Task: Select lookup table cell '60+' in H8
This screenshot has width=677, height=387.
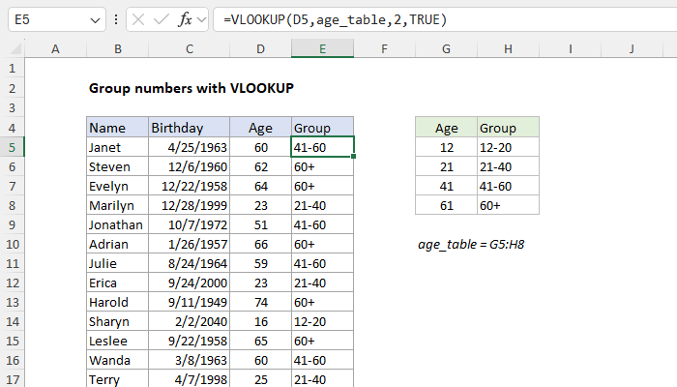Action: coord(508,205)
